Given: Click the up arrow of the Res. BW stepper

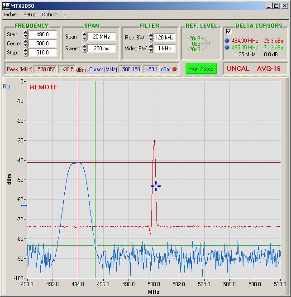Looking at the screenshot, I should click(x=151, y=35).
